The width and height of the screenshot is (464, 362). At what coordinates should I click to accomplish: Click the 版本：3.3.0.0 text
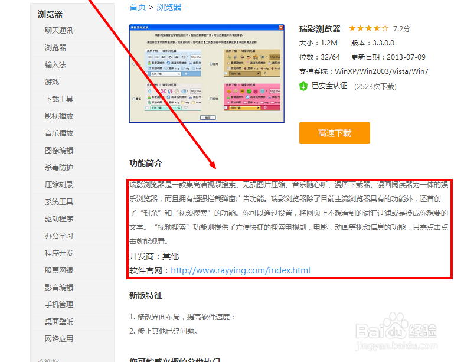coord(372,43)
